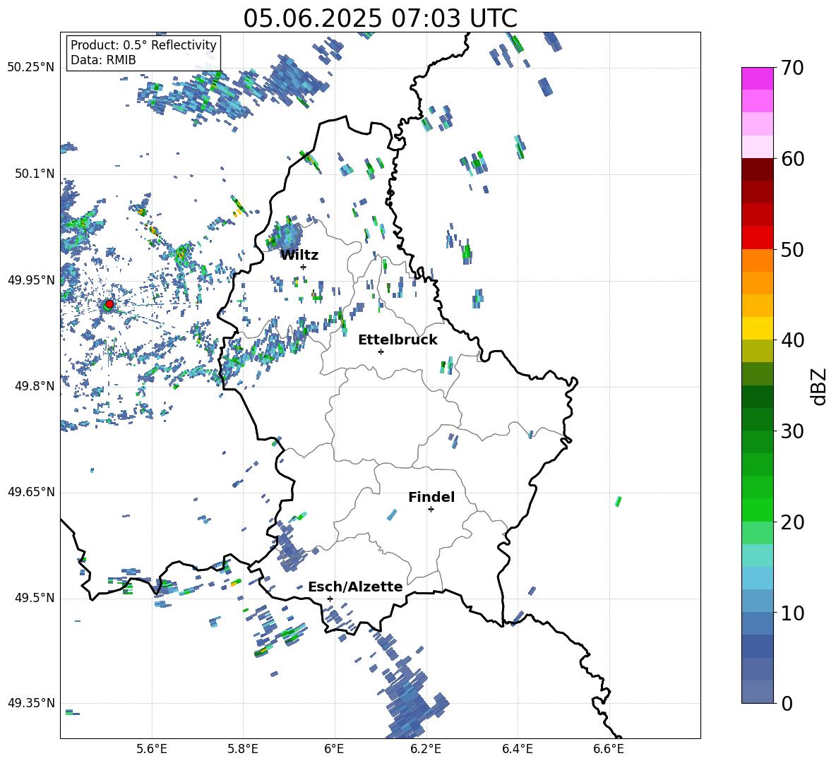
Task: Click the 70 tick on the colorbar
Action: pos(792,68)
